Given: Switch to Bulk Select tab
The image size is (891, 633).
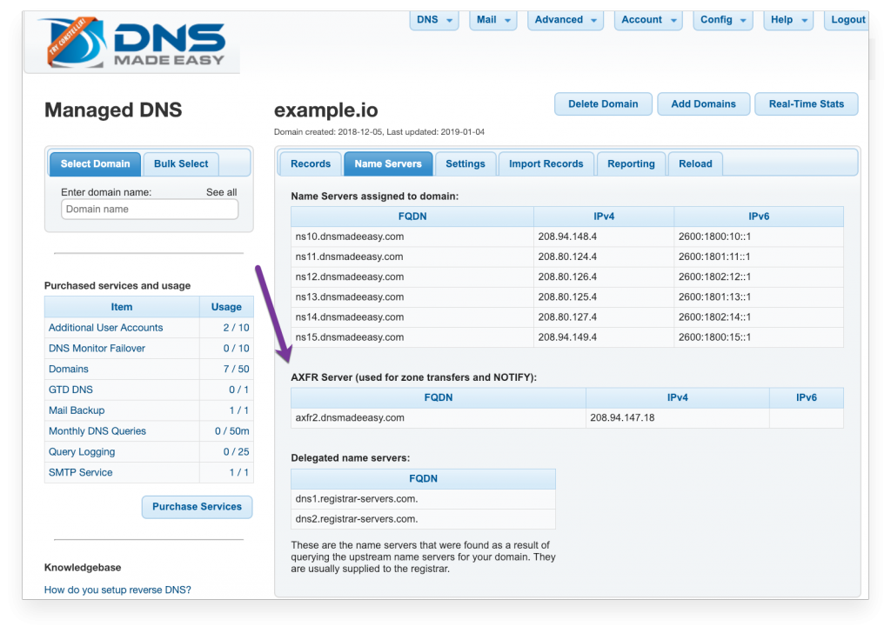Looking at the screenshot, I should [x=181, y=164].
